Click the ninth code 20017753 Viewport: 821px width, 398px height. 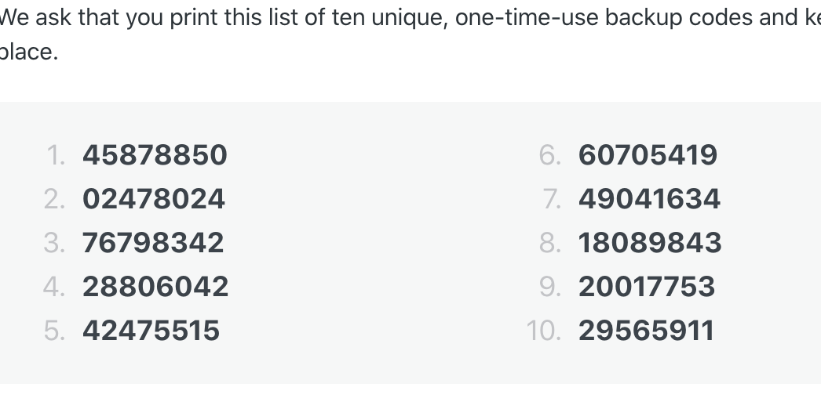click(647, 287)
